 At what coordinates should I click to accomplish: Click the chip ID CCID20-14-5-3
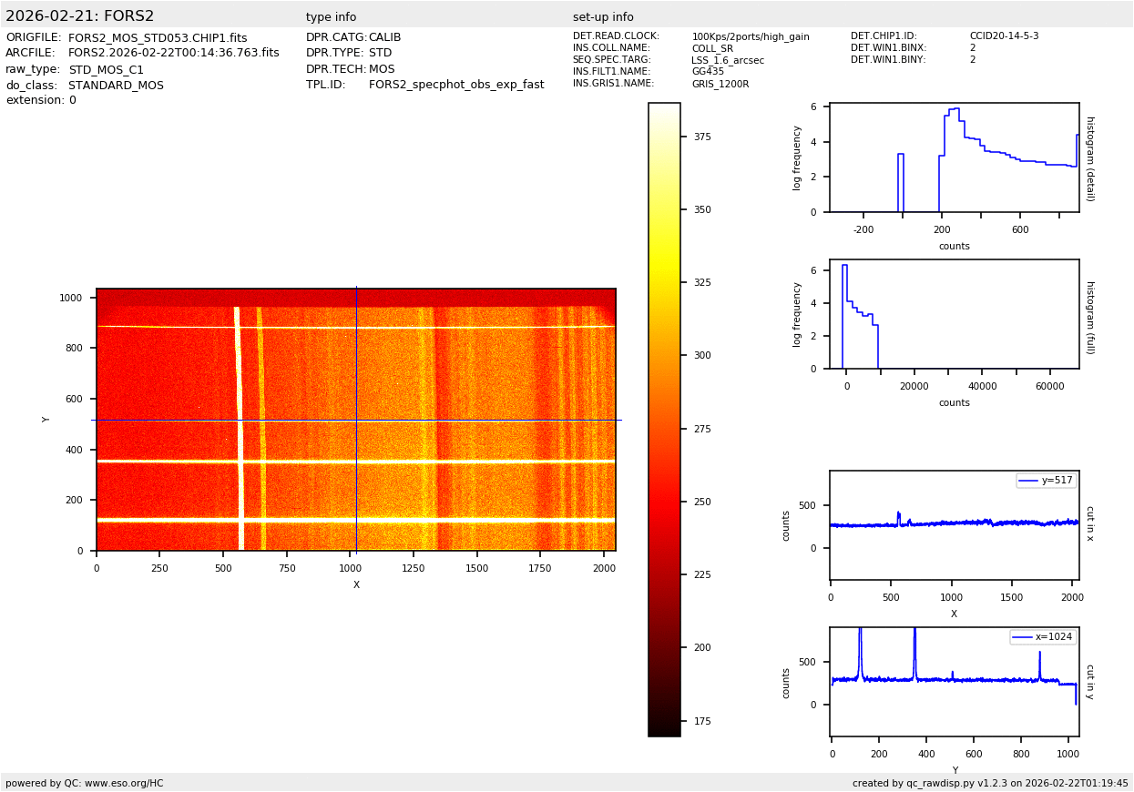1004,36
